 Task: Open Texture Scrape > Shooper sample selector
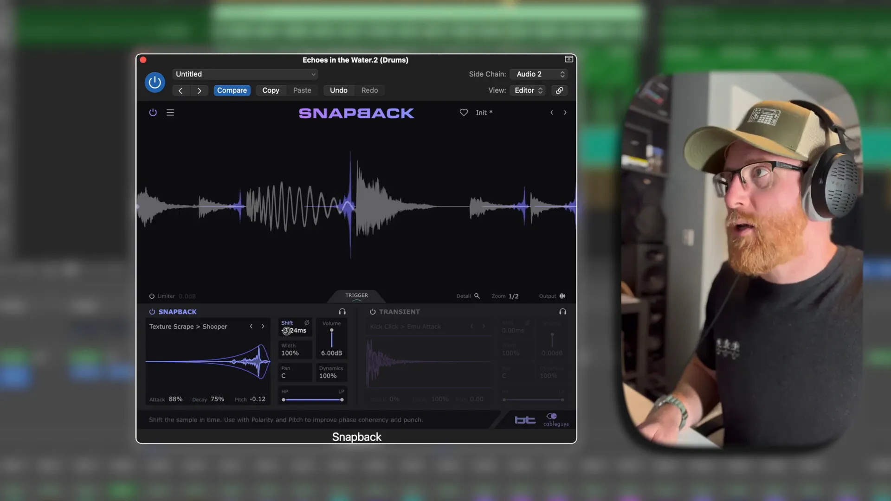click(188, 327)
